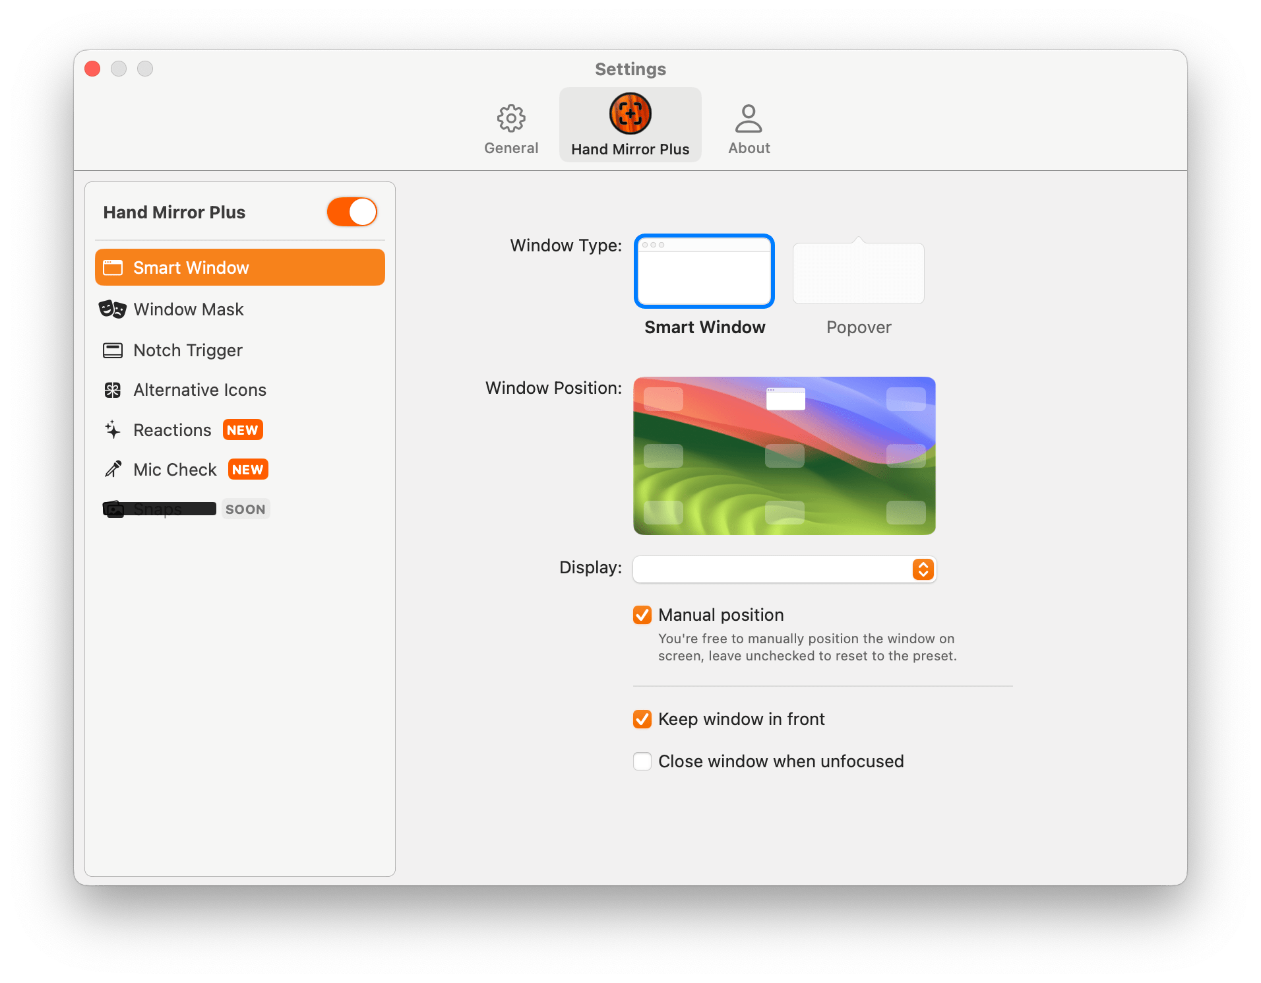Select bottom-left window position slot
Screen dimensions: 1261x983
[663, 513]
